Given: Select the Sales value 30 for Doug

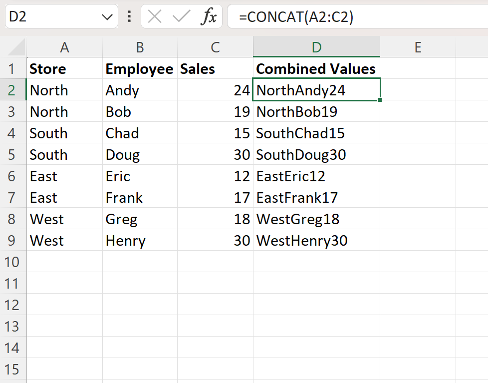Looking at the screenshot, I should (x=215, y=154).
